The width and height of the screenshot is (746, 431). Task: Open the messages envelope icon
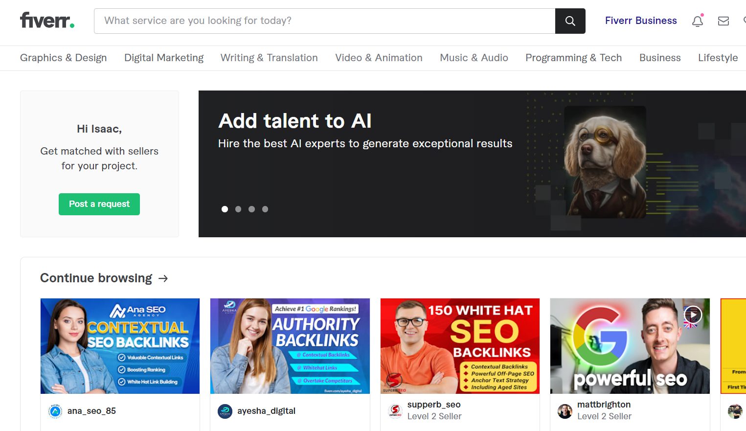tap(723, 21)
